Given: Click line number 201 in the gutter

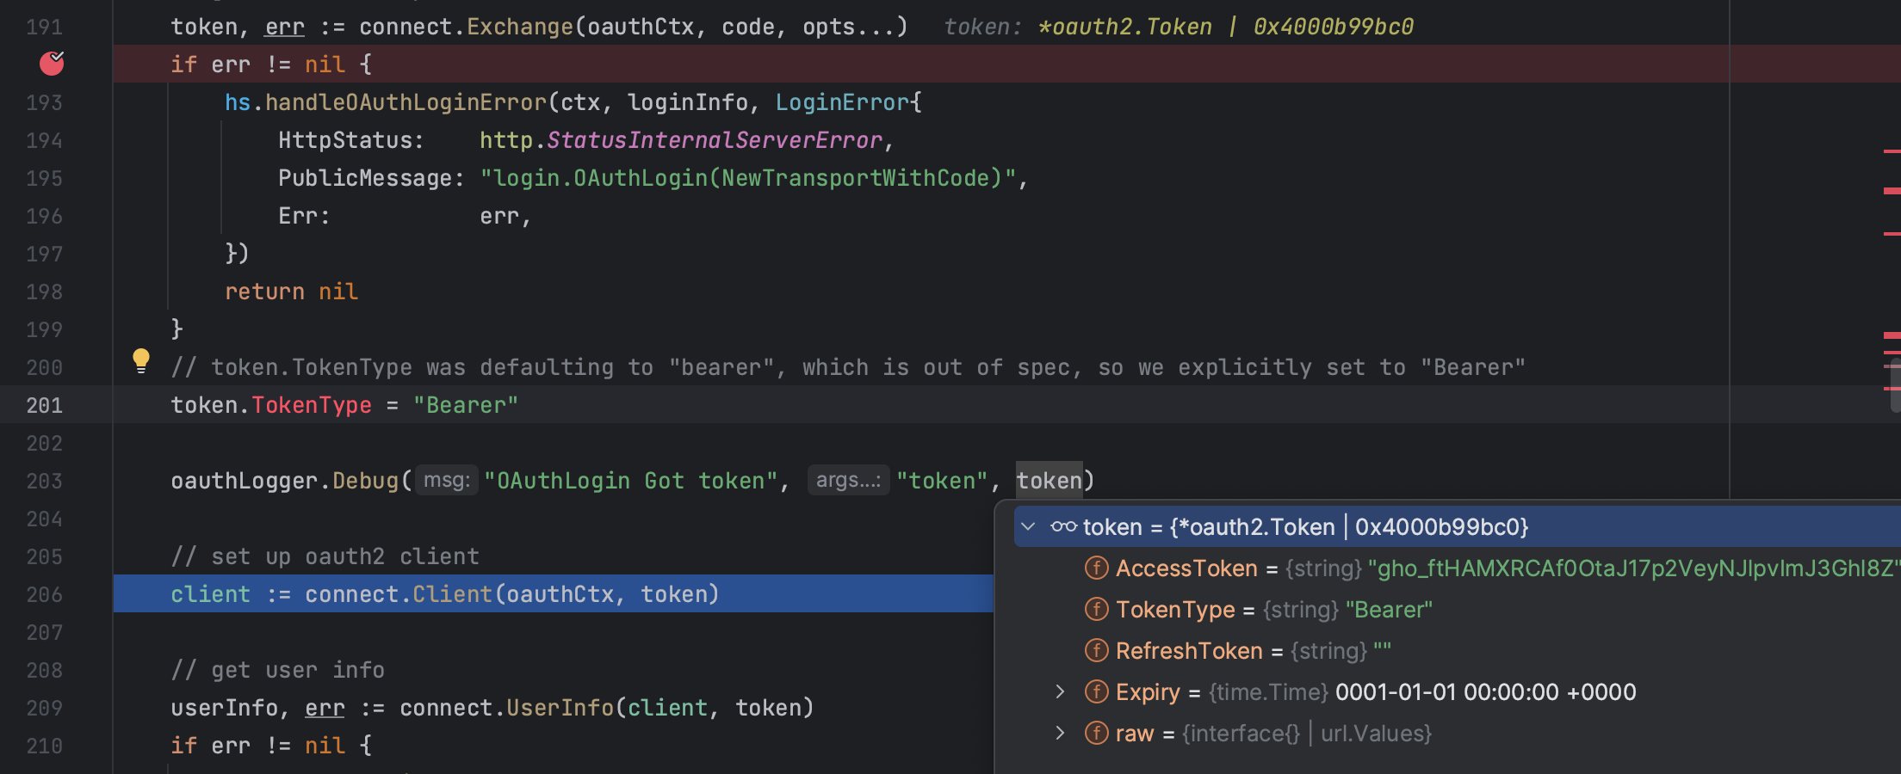Looking at the screenshot, I should 44,405.
